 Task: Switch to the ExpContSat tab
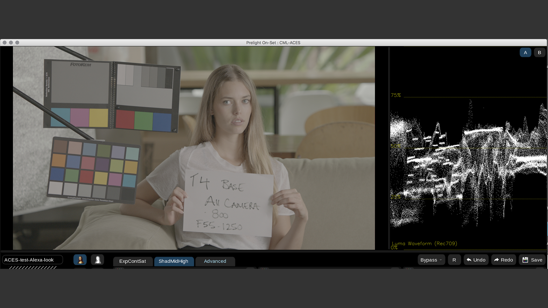[132, 261]
